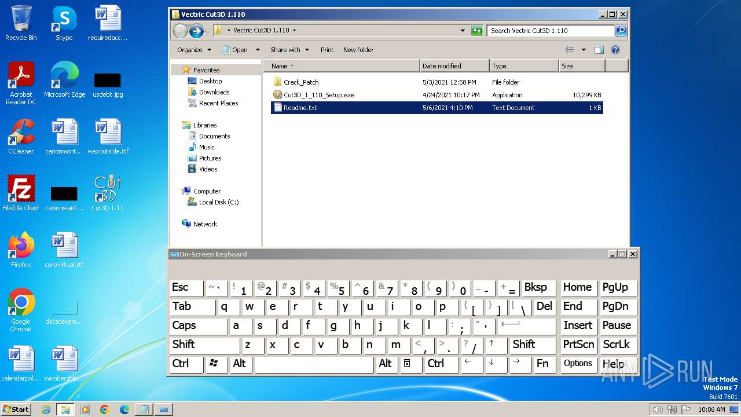Launch CCleaner desktop shortcut

point(21,137)
